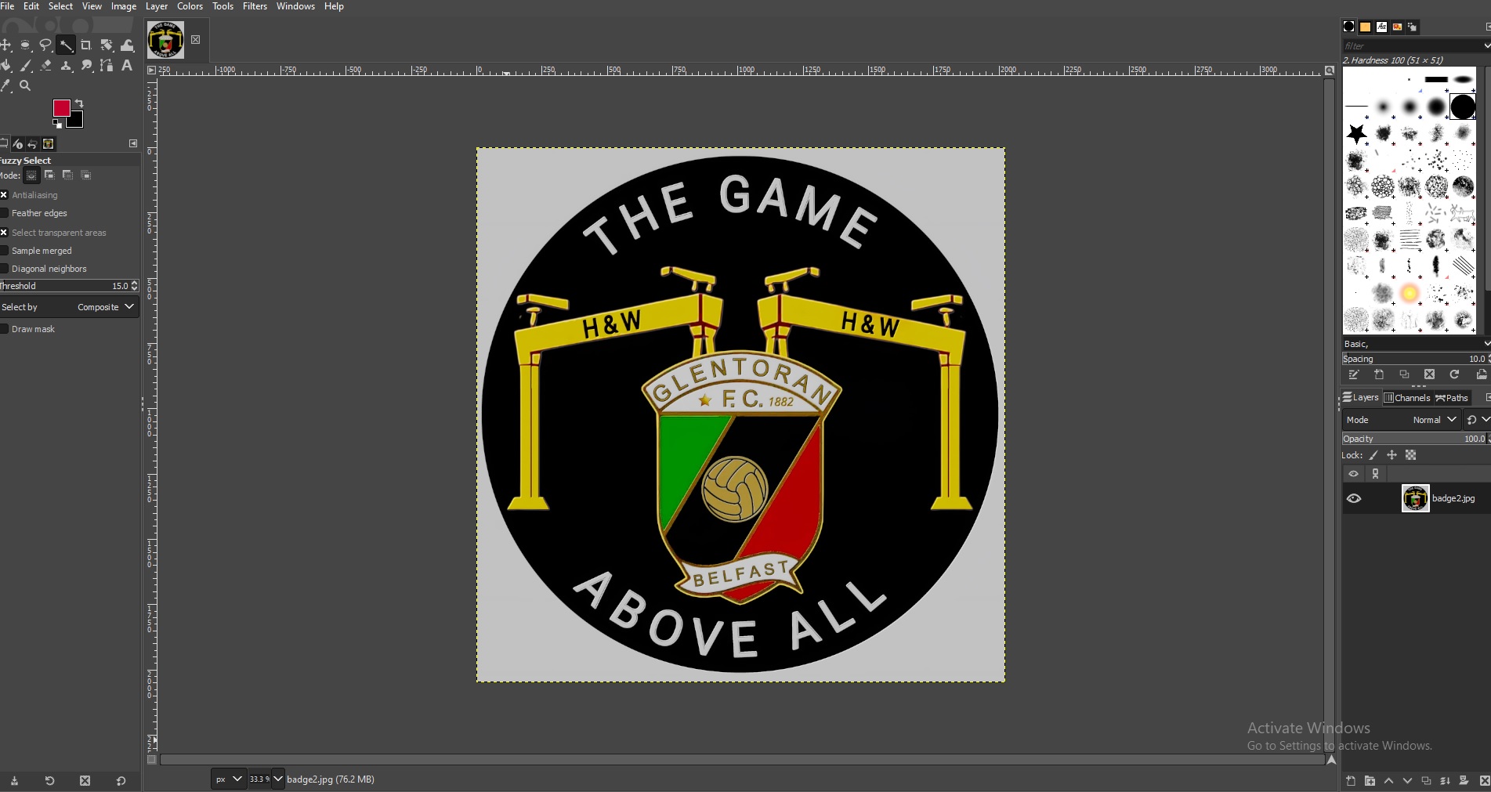Refresh brushes in the brushes panel
1491x792 pixels.
[x=1454, y=374]
